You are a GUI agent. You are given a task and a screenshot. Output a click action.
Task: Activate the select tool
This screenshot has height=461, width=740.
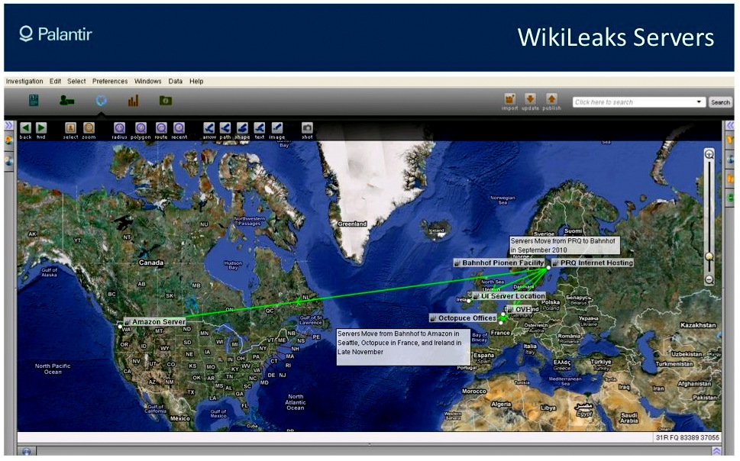click(x=70, y=127)
